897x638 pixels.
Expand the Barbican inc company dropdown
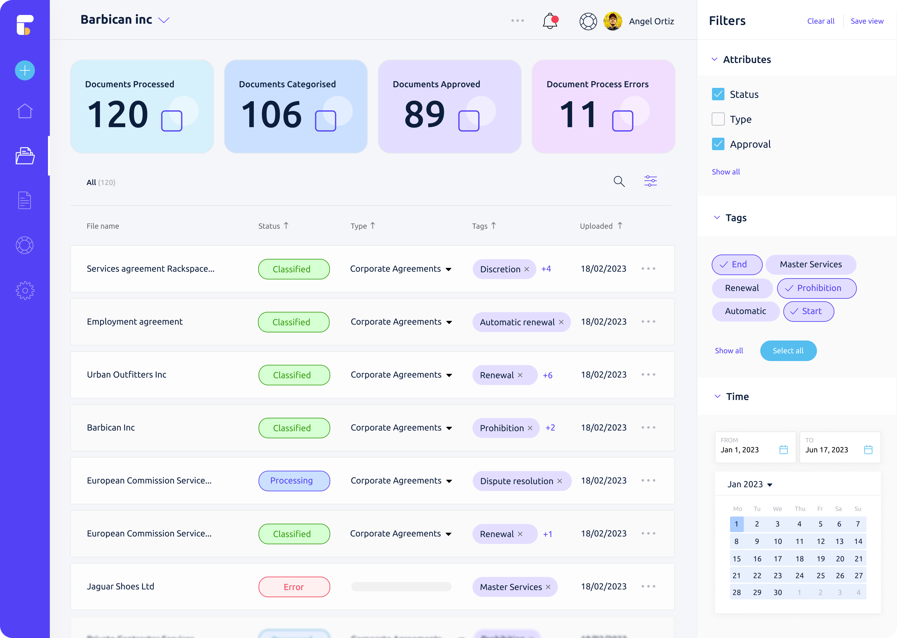[x=164, y=20]
